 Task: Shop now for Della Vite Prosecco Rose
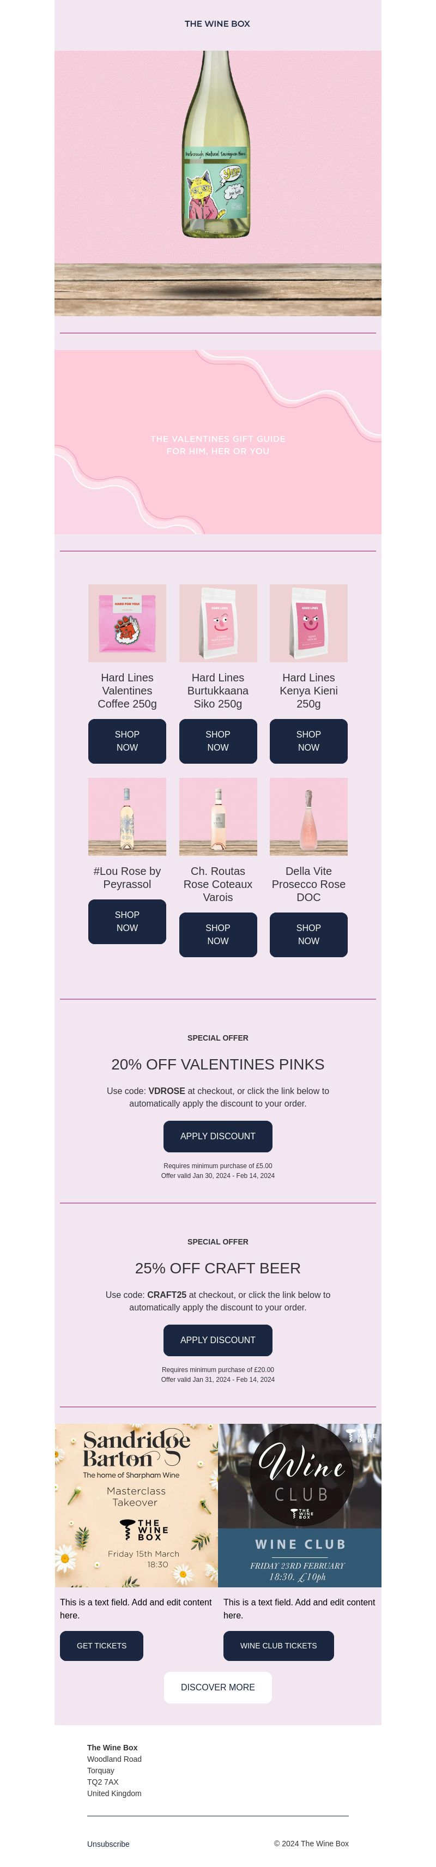308,934
